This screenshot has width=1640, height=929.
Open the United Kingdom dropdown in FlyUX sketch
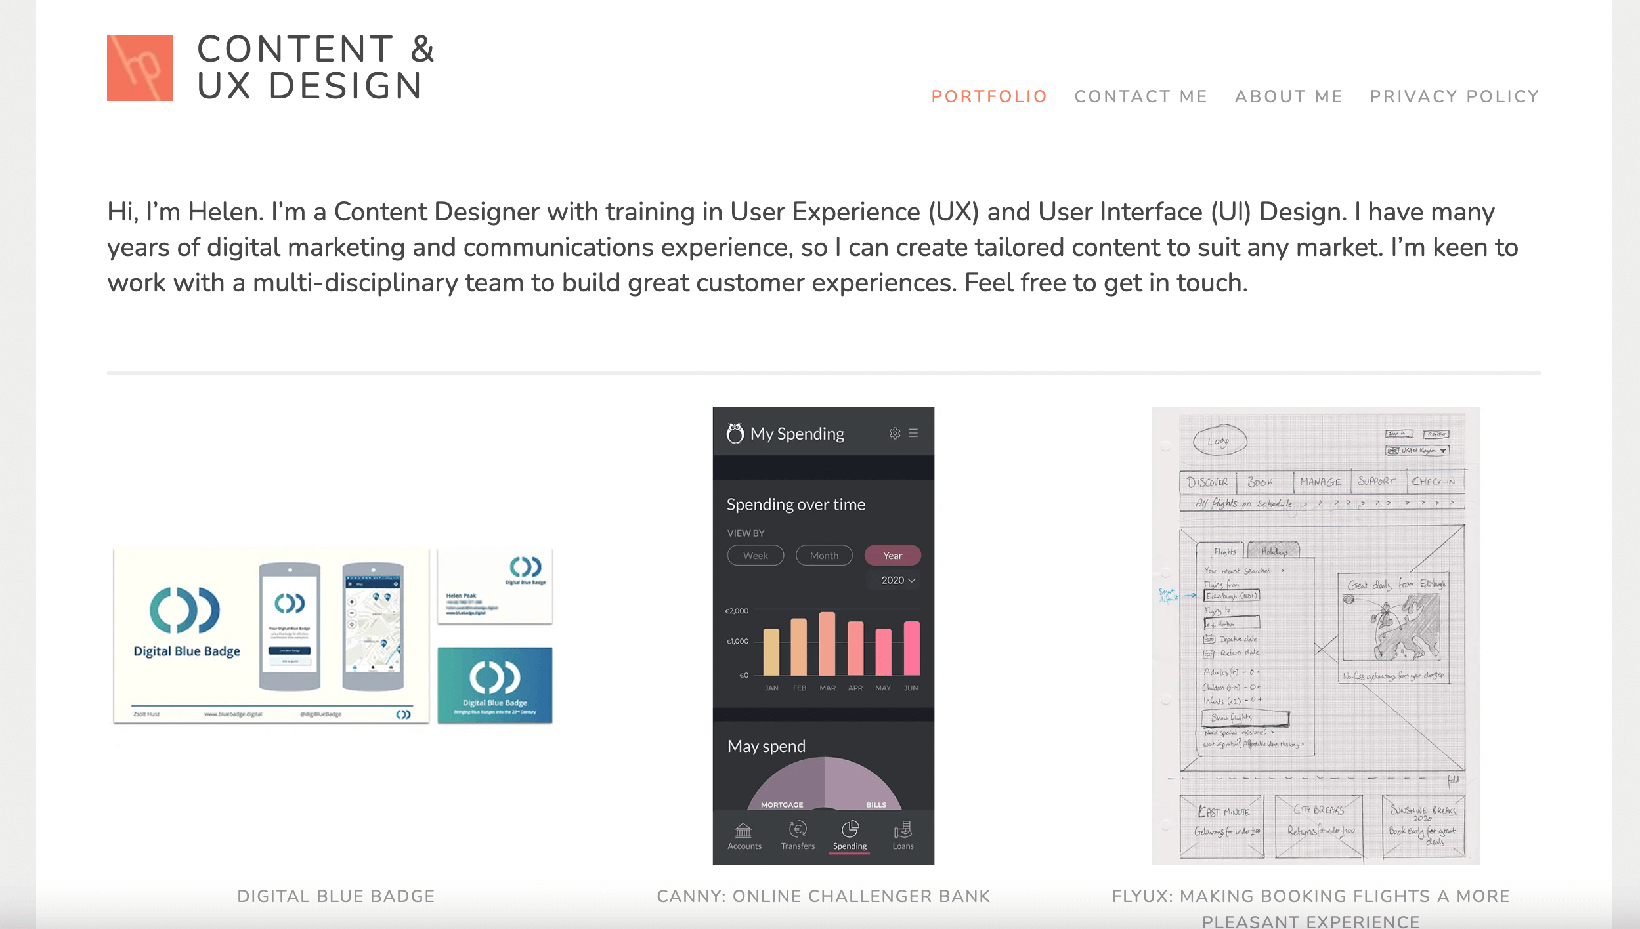[1417, 450]
